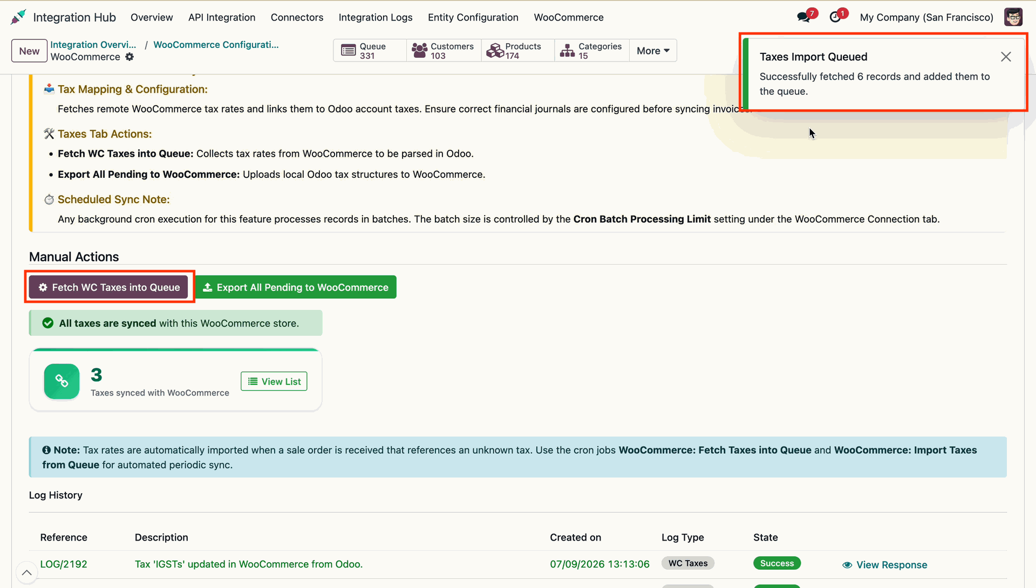1036x588 pixels.
Task: Open the Queue 331 stat button
Action: [370, 51]
